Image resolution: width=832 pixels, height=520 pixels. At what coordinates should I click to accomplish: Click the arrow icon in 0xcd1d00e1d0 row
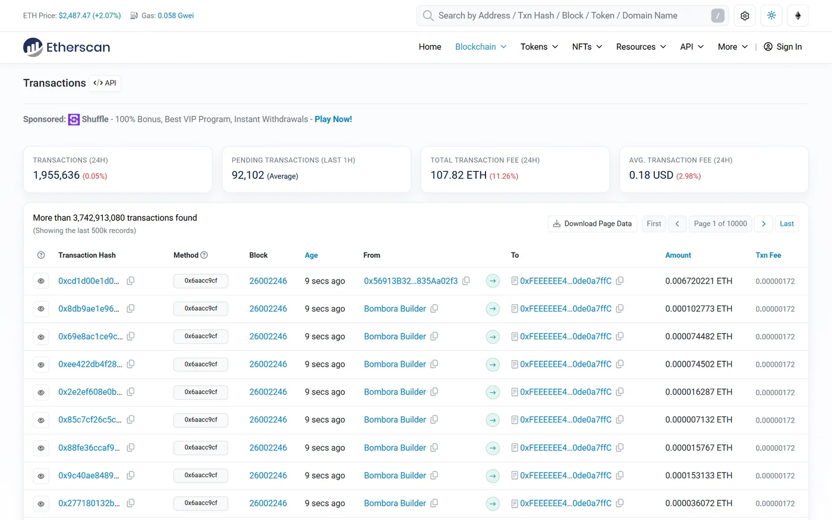tap(493, 281)
